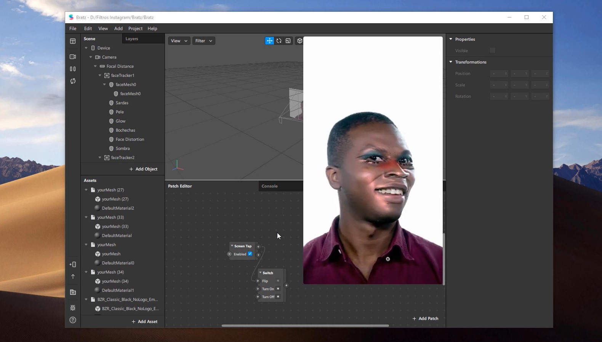The height and width of the screenshot is (342, 602).
Task: Click the Add Object button
Action: coord(143,169)
